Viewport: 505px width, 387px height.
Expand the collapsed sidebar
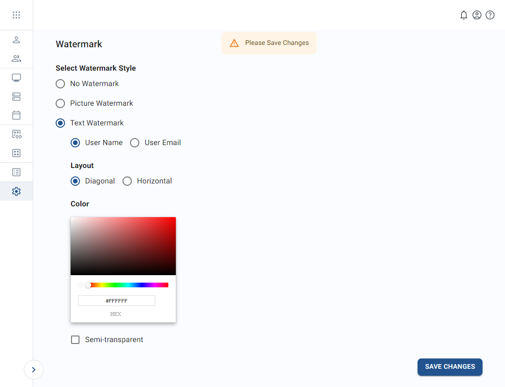33,370
